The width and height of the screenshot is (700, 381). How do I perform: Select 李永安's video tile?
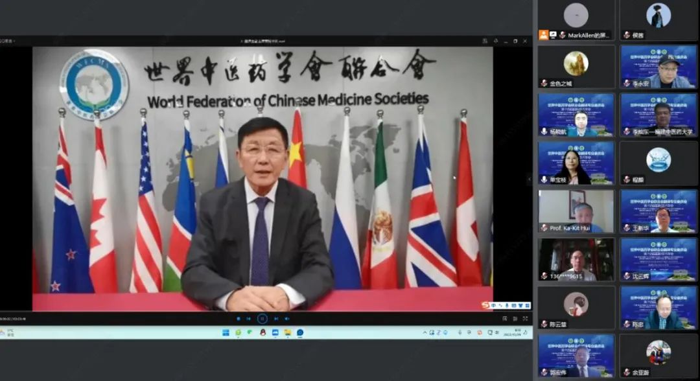tap(659, 67)
